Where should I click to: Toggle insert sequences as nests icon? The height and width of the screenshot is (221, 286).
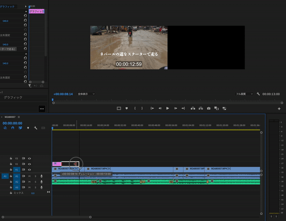click(x=5, y=128)
